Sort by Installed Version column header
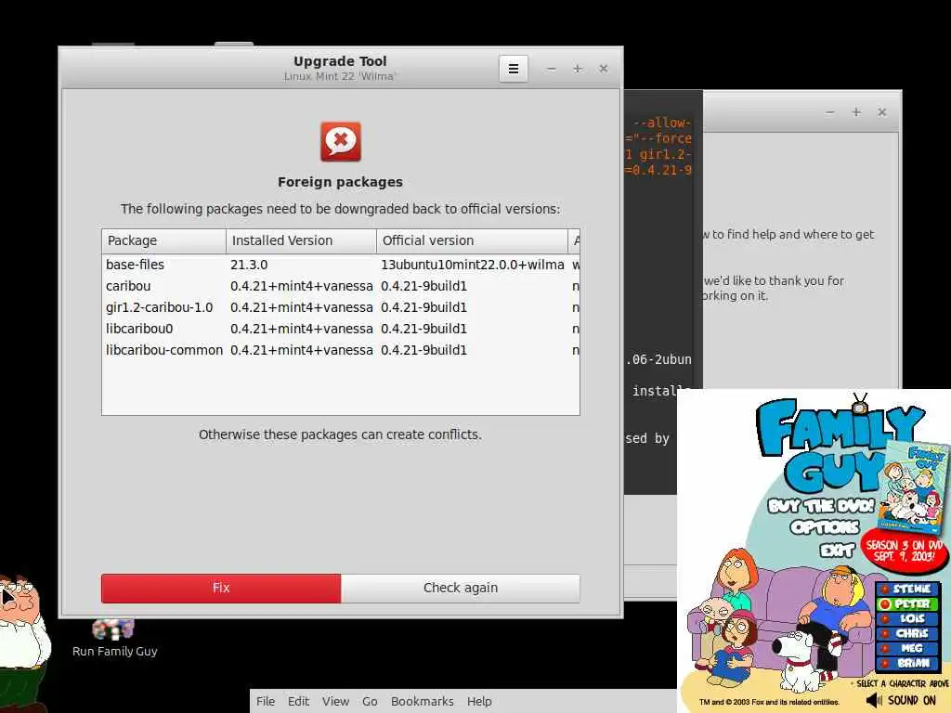 (x=302, y=240)
